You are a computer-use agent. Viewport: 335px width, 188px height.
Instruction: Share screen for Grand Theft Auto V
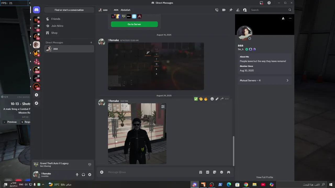(x=90, y=164)
